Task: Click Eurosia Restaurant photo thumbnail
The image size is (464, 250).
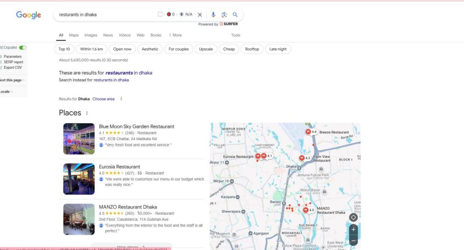Action: [x=79, y=179]
